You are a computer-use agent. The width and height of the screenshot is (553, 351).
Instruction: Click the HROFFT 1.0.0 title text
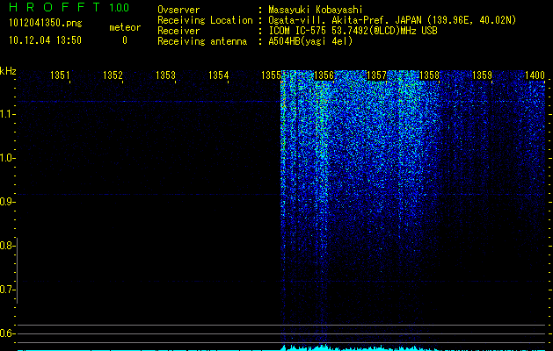pos(69,7)
